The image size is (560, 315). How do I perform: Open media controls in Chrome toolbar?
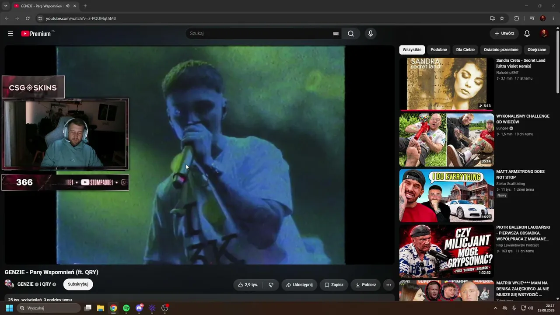[532, 18]
